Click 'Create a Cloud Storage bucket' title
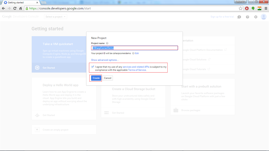The width and height of the screenshot is (269, 151). [x=134, y=89]
